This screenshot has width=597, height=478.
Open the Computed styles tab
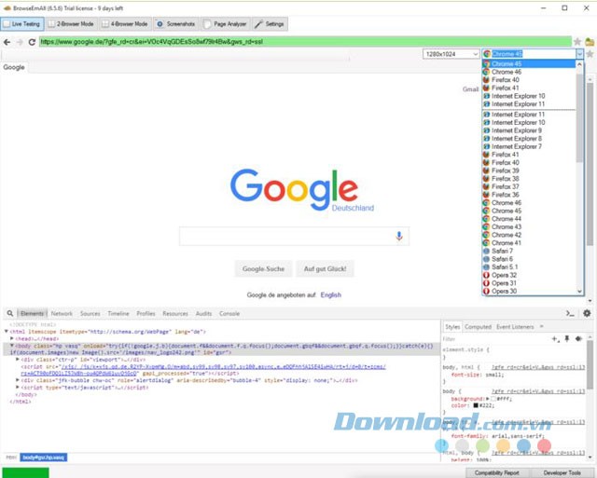click(478, 327)
